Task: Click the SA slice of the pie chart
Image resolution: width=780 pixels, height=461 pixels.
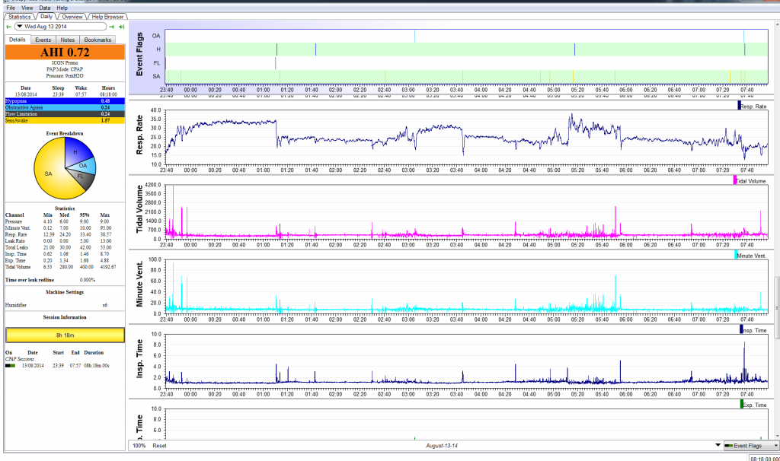Action: point(48,174)
